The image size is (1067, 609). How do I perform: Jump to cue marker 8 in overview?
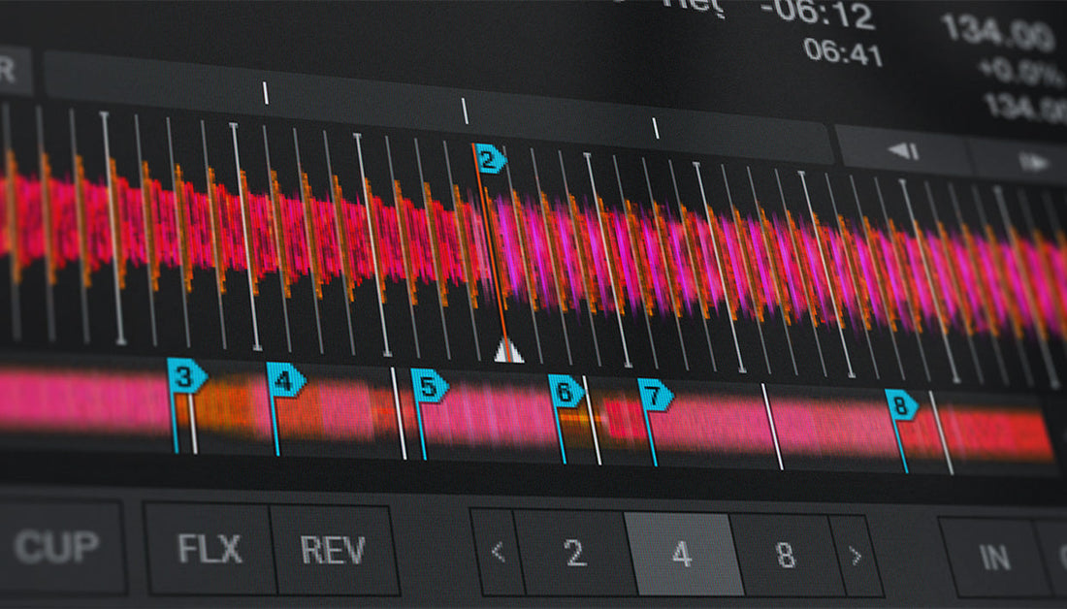tap(902, 405)
